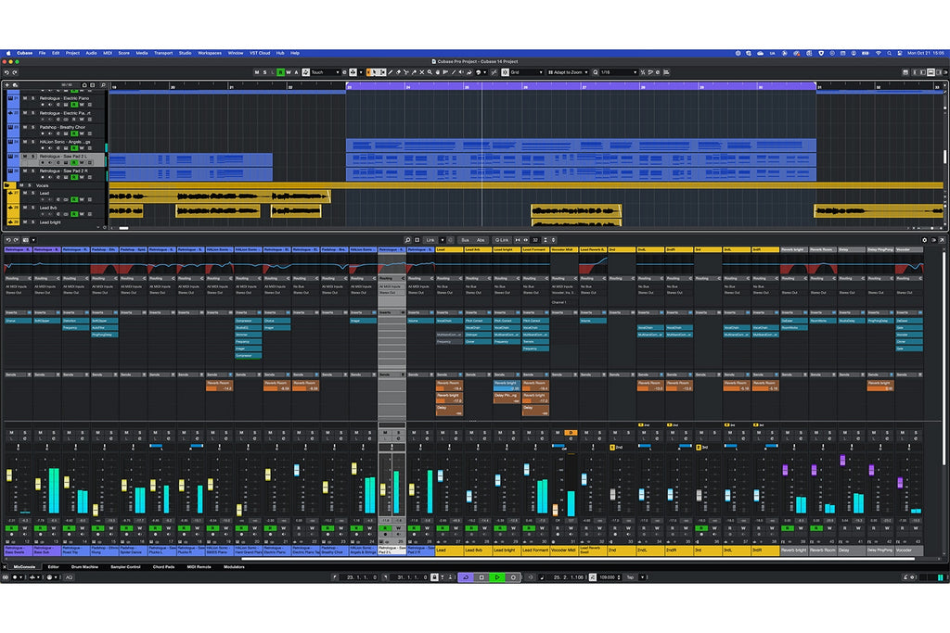Viewport: 950px width, 633px height.
Task: Click the Vocals folder track icon
Action: click(6, 185)
